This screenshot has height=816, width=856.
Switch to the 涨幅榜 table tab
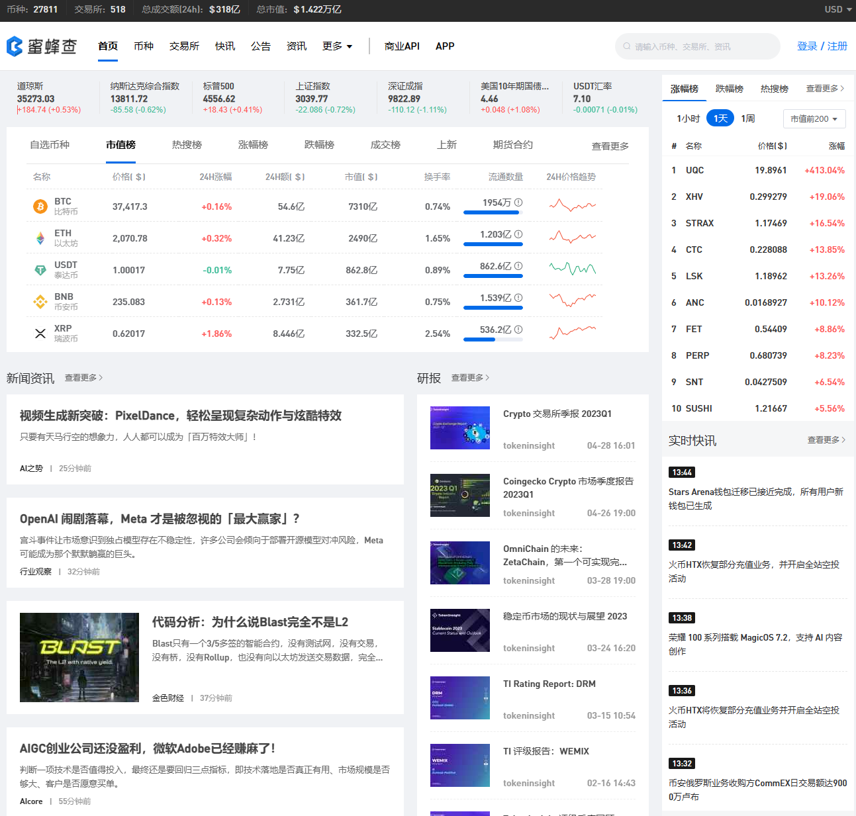(x=253, y=145)
